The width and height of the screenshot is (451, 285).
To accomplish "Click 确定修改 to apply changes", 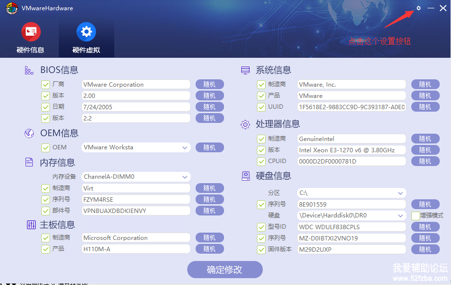I will tap(225, 269).
